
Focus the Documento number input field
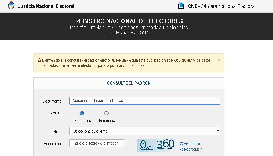pos(145,101)
